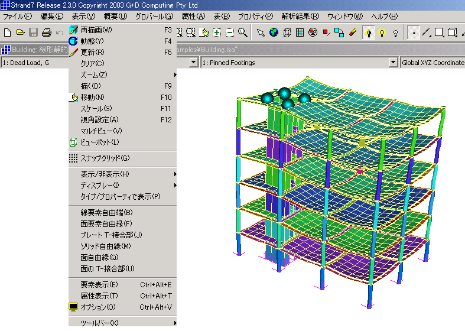Open the ウィンドウ(W) menu
465x331 pixels.
tap(345, 17)
